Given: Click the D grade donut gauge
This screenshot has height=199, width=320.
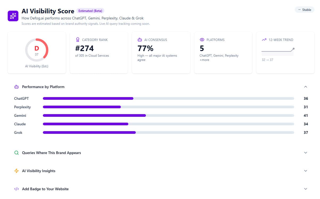Looking at the screenshot, I should coord(37,50).
